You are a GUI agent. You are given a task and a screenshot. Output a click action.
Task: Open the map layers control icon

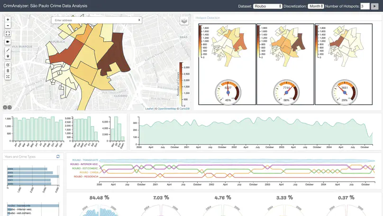click(x=184, y=21)
